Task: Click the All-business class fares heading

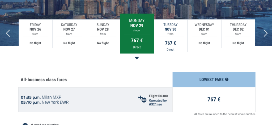Action: tap(44, 80)
